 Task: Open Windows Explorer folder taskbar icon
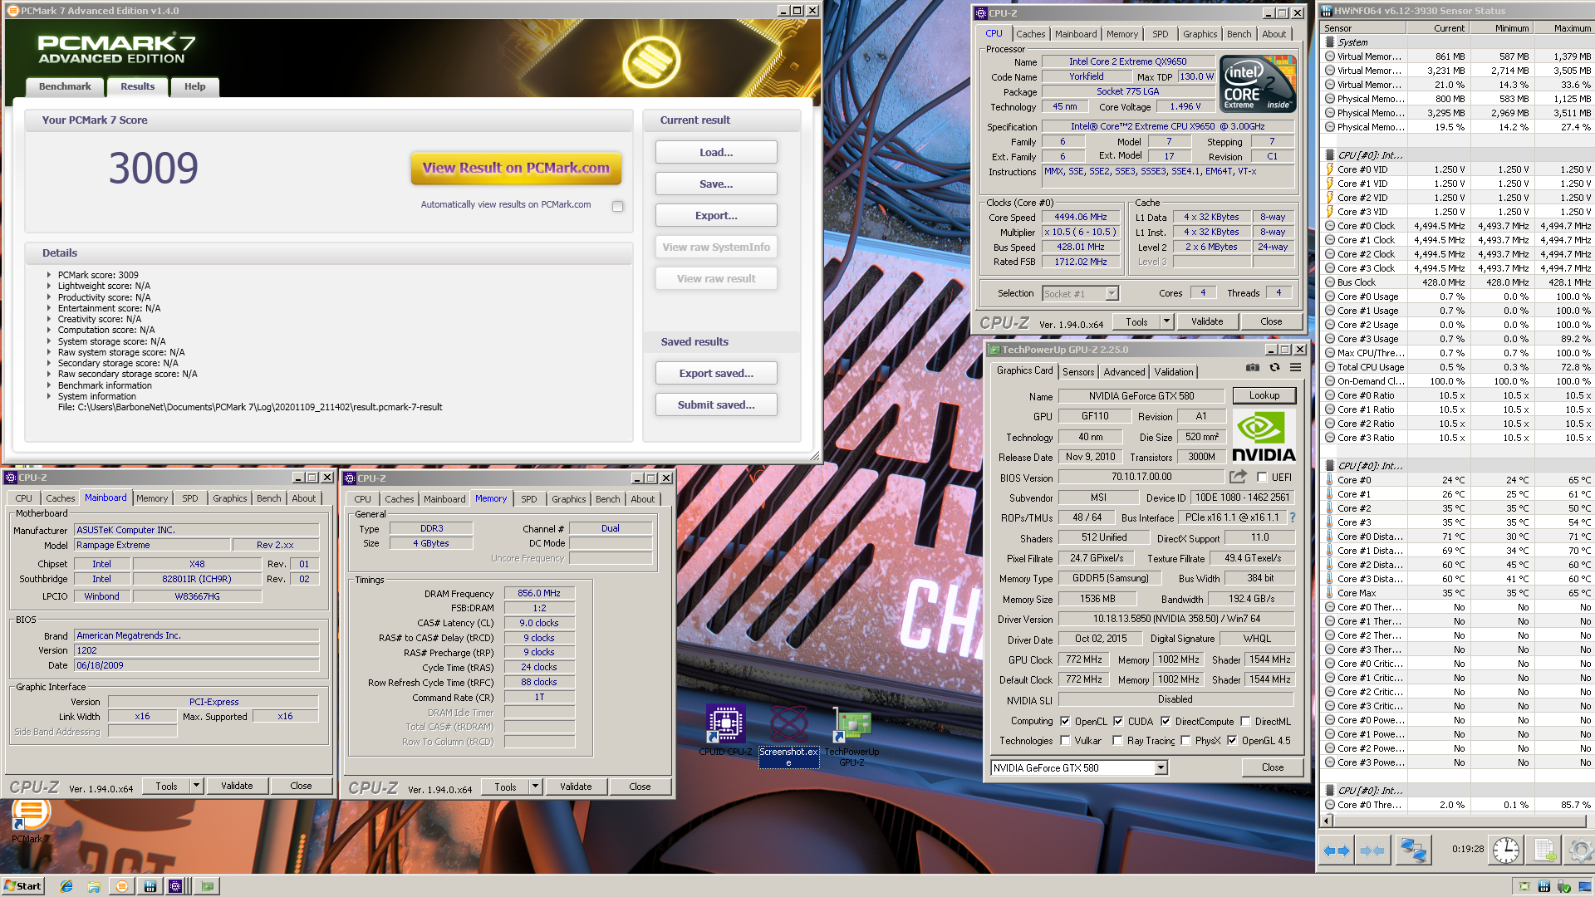[x=94, y=886]
